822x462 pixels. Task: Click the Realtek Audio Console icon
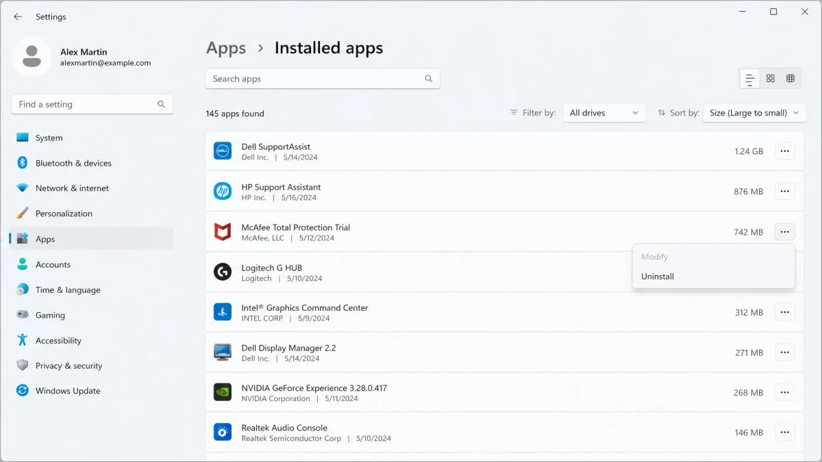tap(223, 433)
